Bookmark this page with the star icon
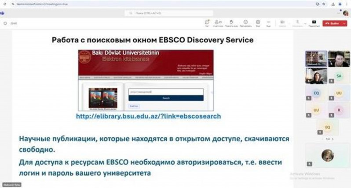351x188 pixels. tap(324, 4)
